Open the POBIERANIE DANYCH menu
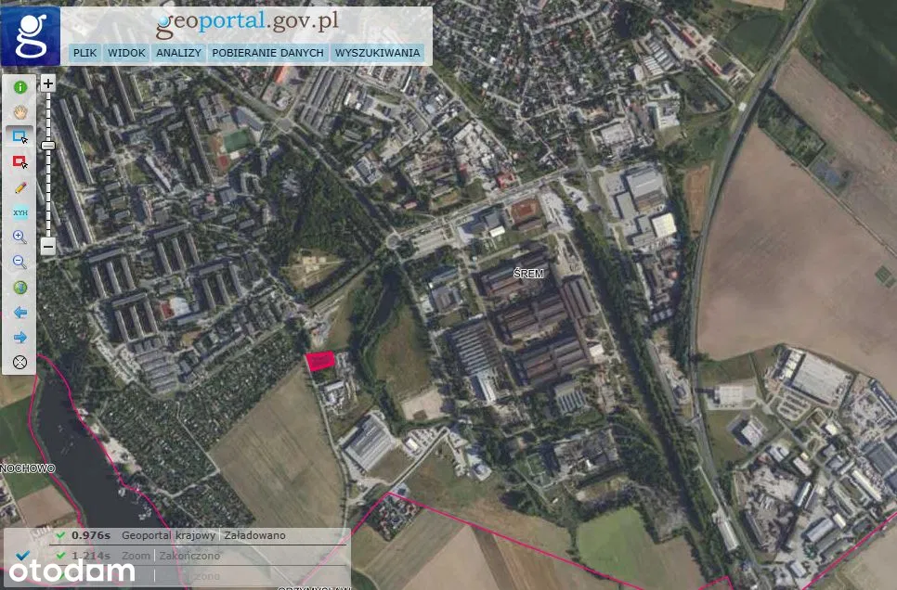897x590 pixels. pyautogui.click(x=267, y=53)
